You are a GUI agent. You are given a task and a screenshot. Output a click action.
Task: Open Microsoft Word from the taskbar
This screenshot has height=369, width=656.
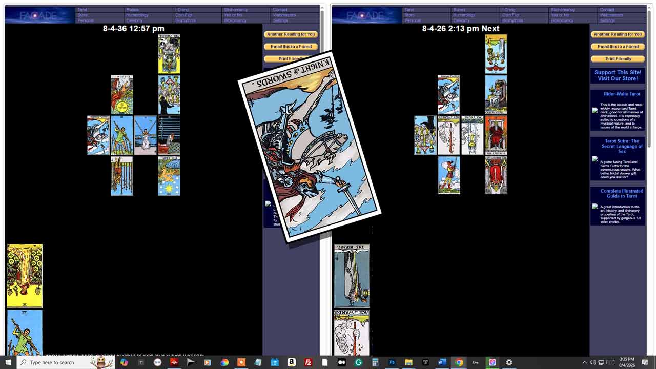(442, 362)
